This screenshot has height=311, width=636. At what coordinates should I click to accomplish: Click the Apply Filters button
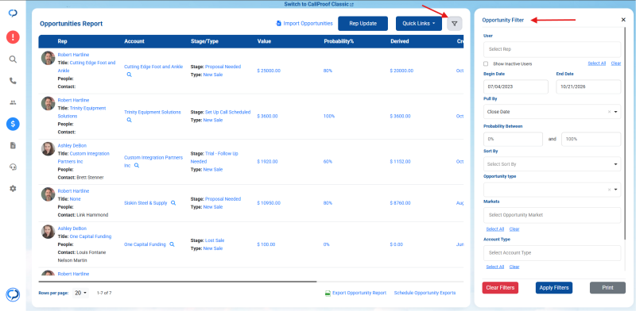(x=554, y=288)
